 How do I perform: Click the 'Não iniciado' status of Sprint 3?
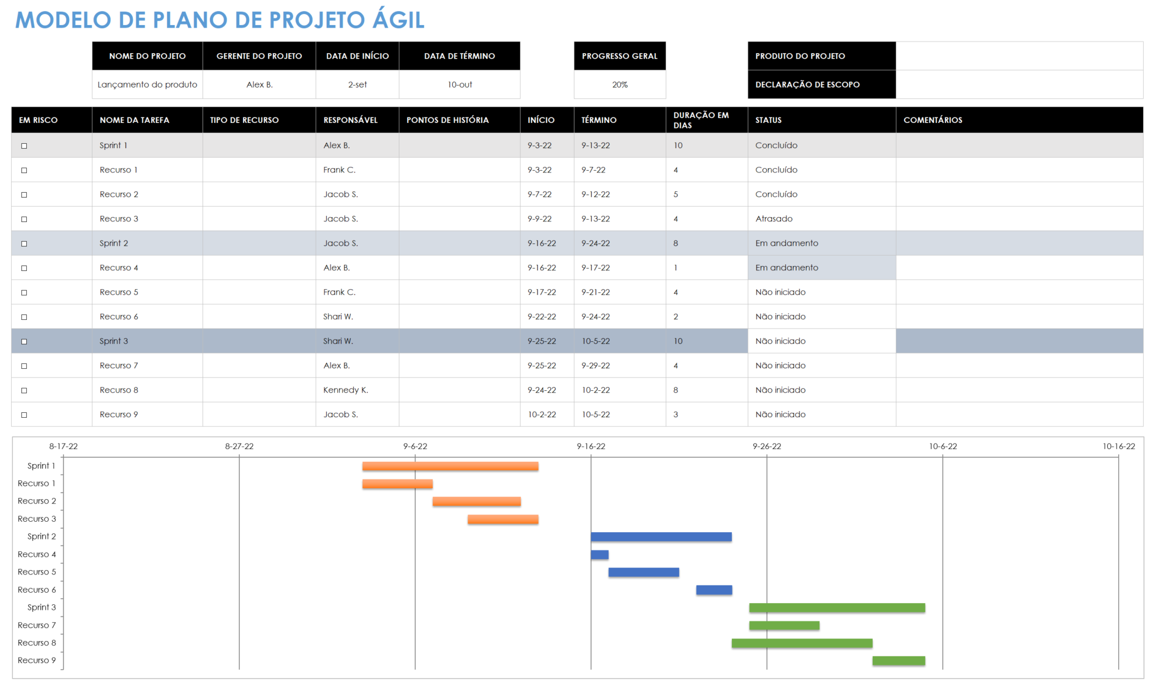pos(822,341)
